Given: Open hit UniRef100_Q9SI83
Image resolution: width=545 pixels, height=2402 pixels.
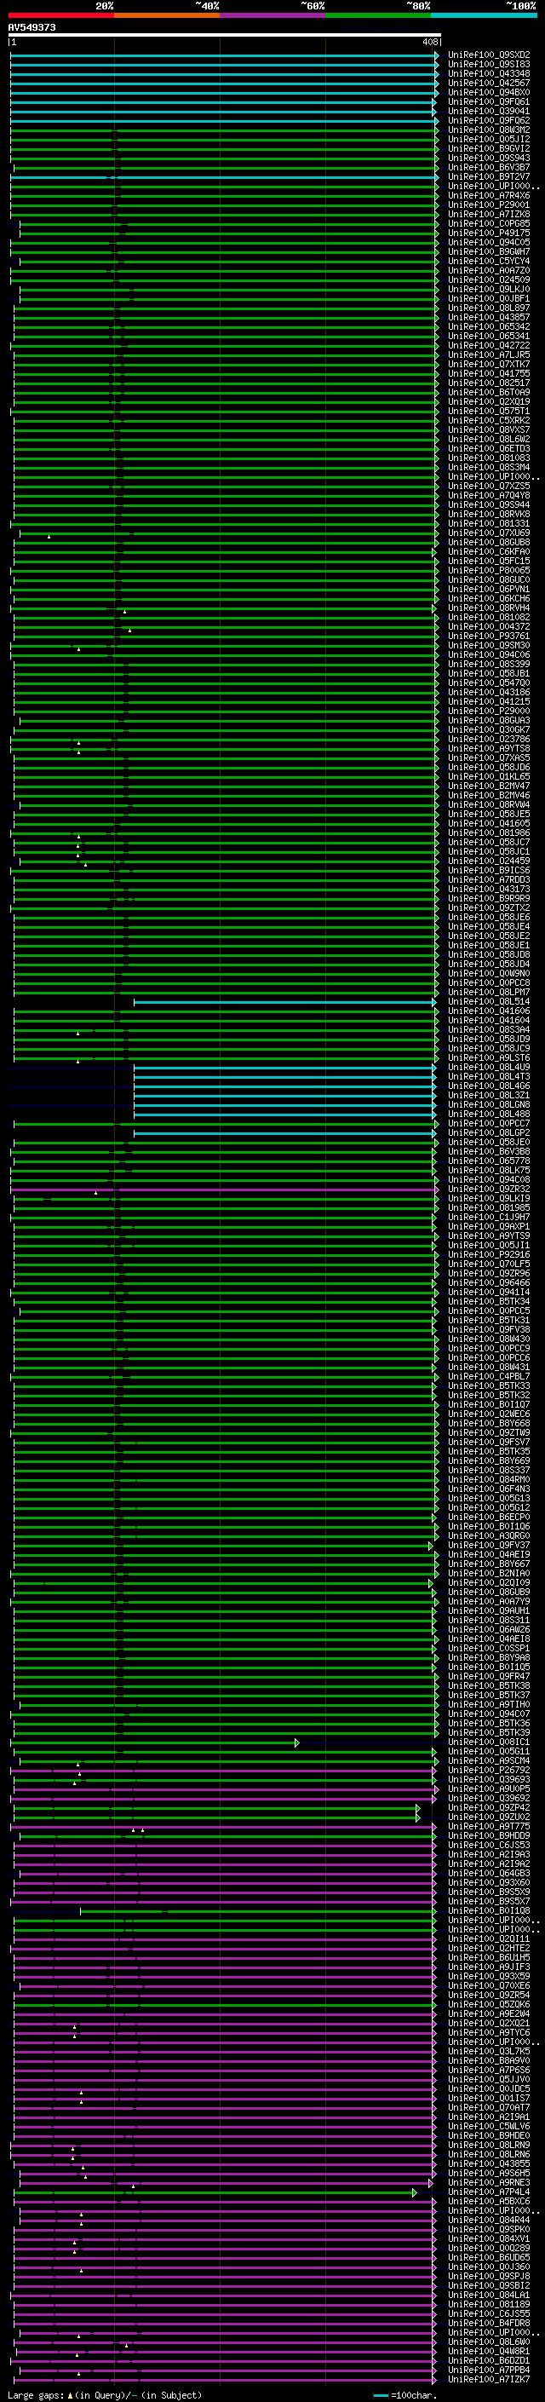Looking at the screenshot, I should point(489,65).
